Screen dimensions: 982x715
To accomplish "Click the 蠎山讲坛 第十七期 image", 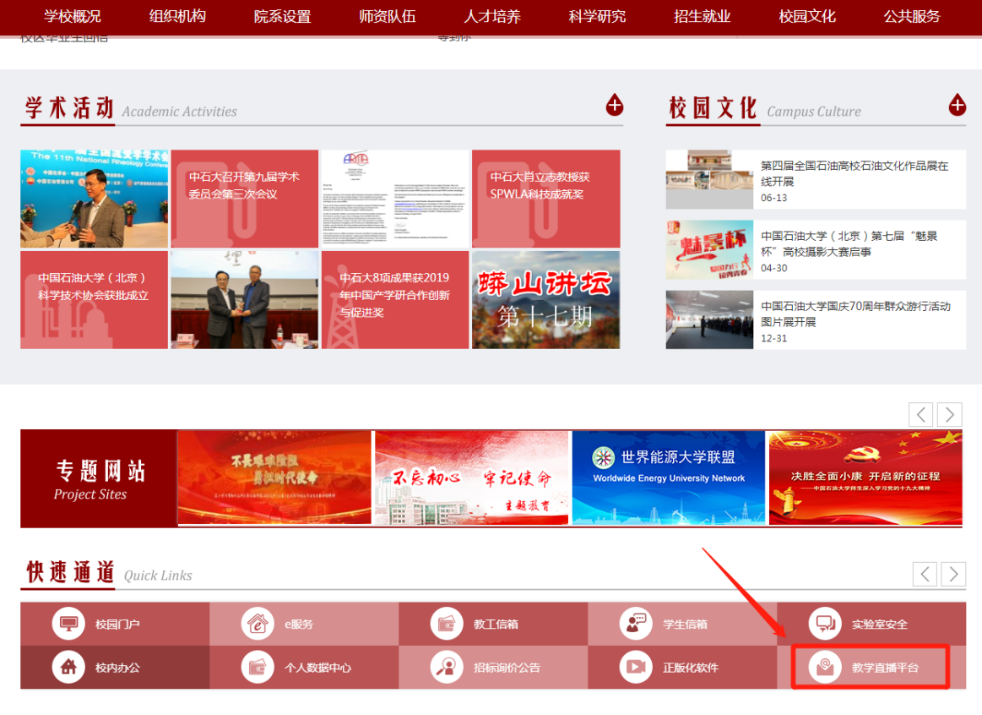I will click(545, 300).
